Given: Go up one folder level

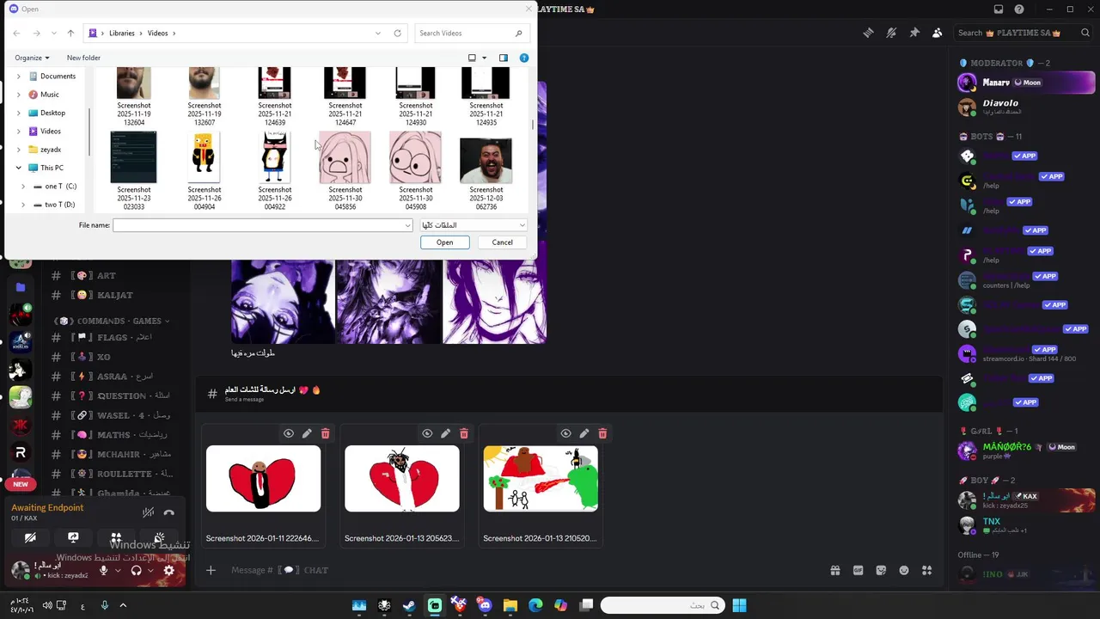Looking at the screenshot, I should (70, 33).
